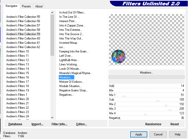Choose Into The Groove 2... filter
The image size is (188, 139).
pyautogui.click(x=71, y=34)
